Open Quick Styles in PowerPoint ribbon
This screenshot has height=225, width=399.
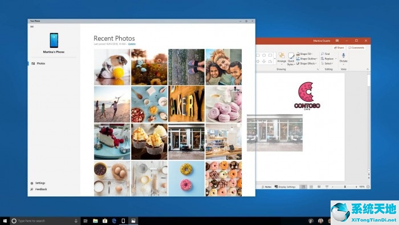291,59
